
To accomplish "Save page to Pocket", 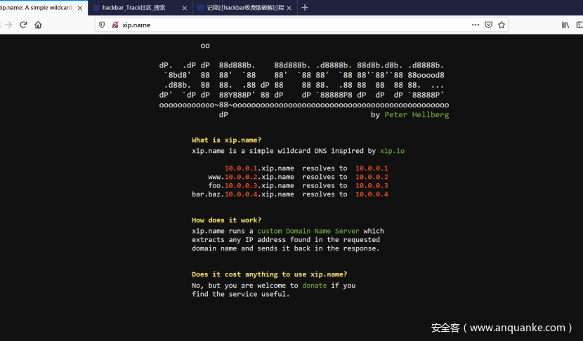I will (489, 25).
